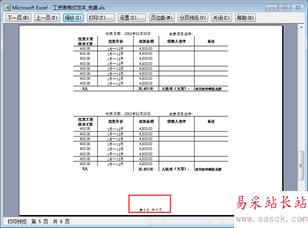Go to previous page with 上一页 button
Image resolution: width=308 pixels, height=228 pixels.
[x=47, y=18]
